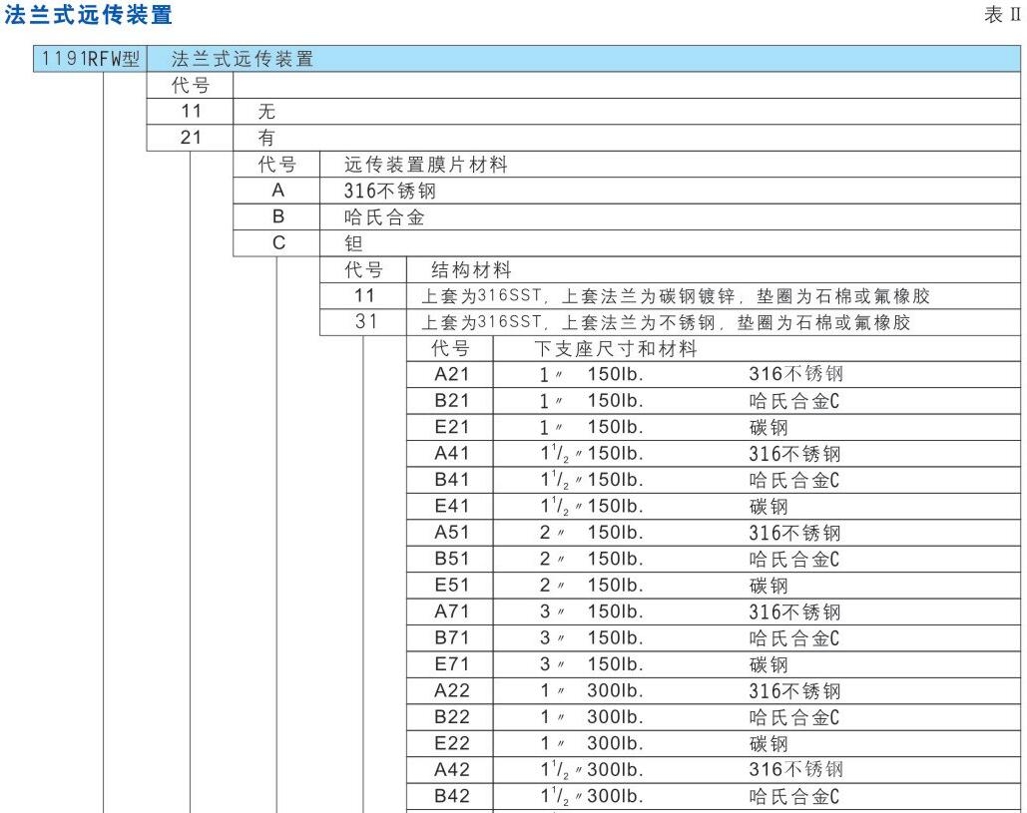1027x813 pixels.
Task: Click the 下支座尺寸和材料 header
Action: 616,349
